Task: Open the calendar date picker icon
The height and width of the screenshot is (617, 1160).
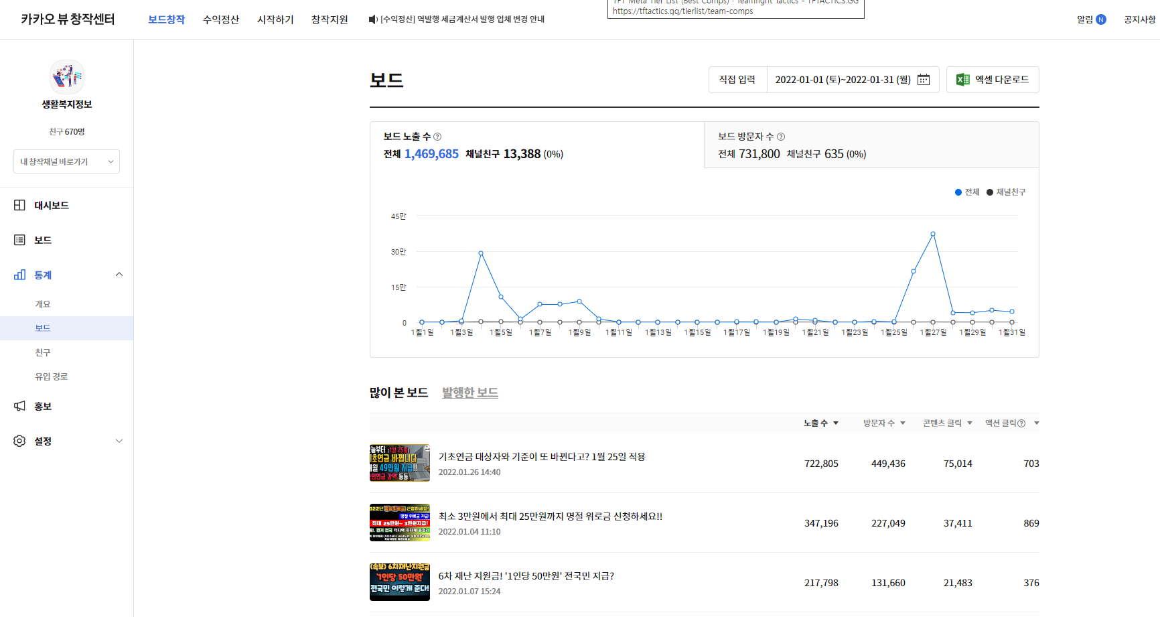Action: [924, 80]
